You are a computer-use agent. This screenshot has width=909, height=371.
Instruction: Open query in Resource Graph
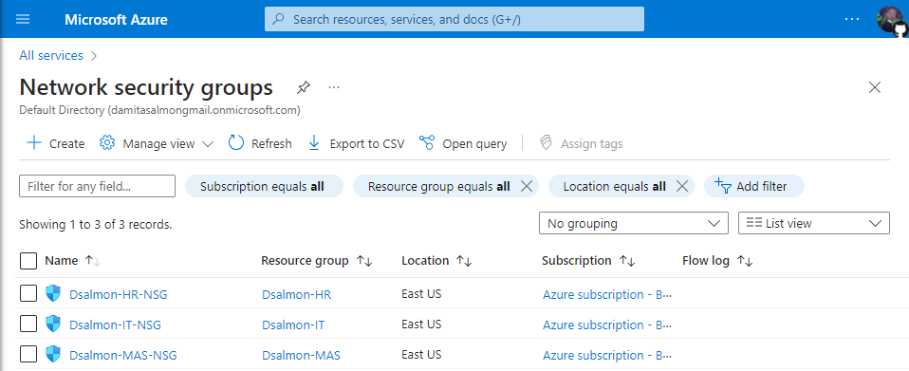[463, 143]
